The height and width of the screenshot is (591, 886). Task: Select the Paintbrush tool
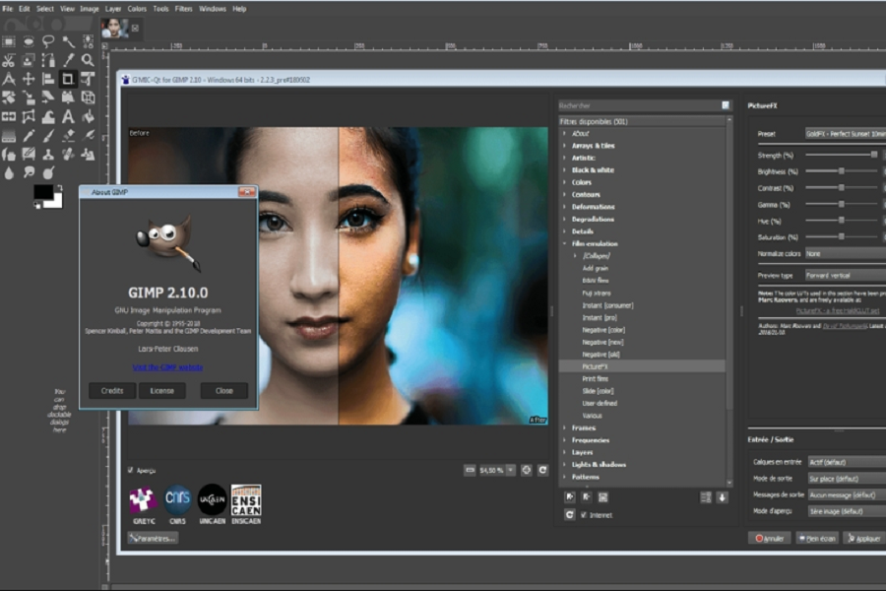point(48,136)
